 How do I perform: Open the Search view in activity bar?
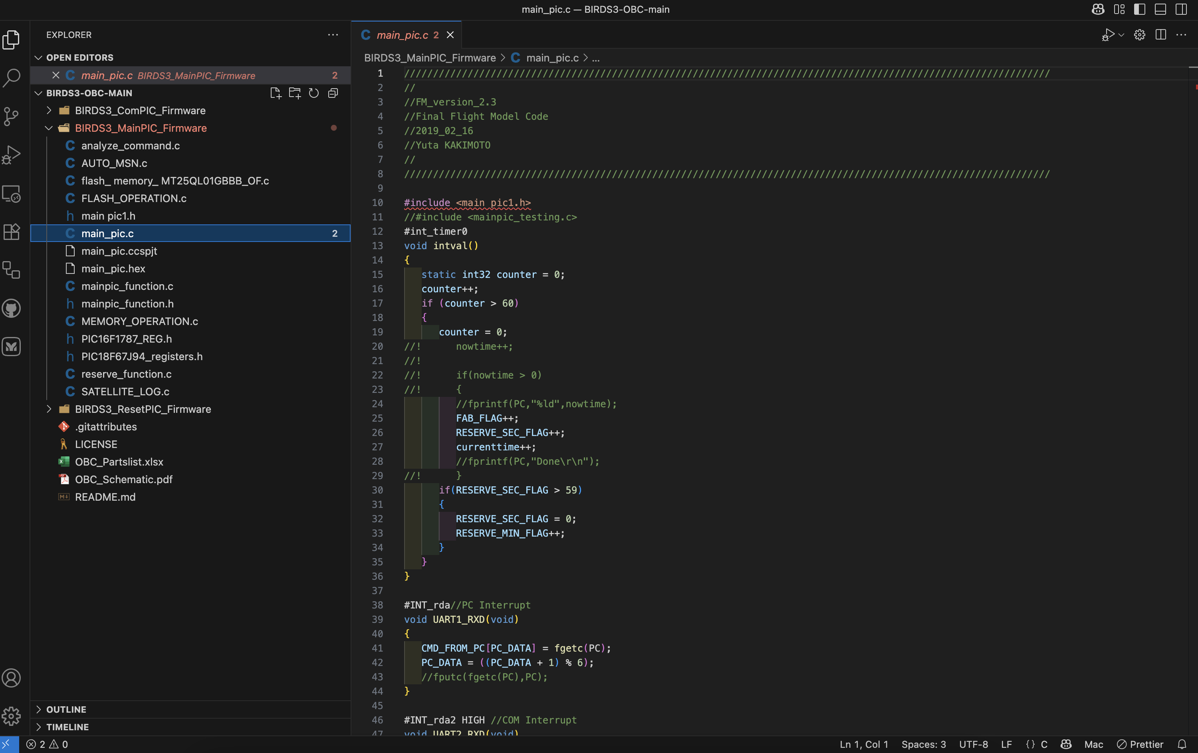pos(12,77)
